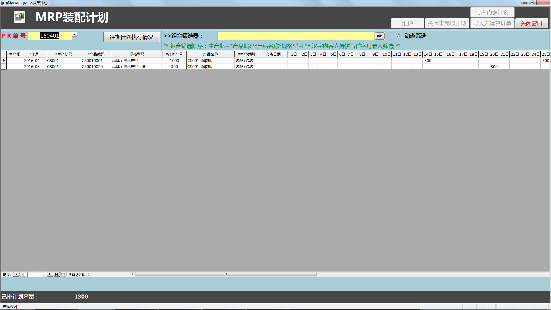Click the app icon in the title bar
This screenshot has height=310, width=551.
pyautogui.click(x=3, y=3)
